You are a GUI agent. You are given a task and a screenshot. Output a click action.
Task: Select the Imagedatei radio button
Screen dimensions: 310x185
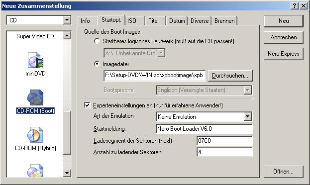97,64
